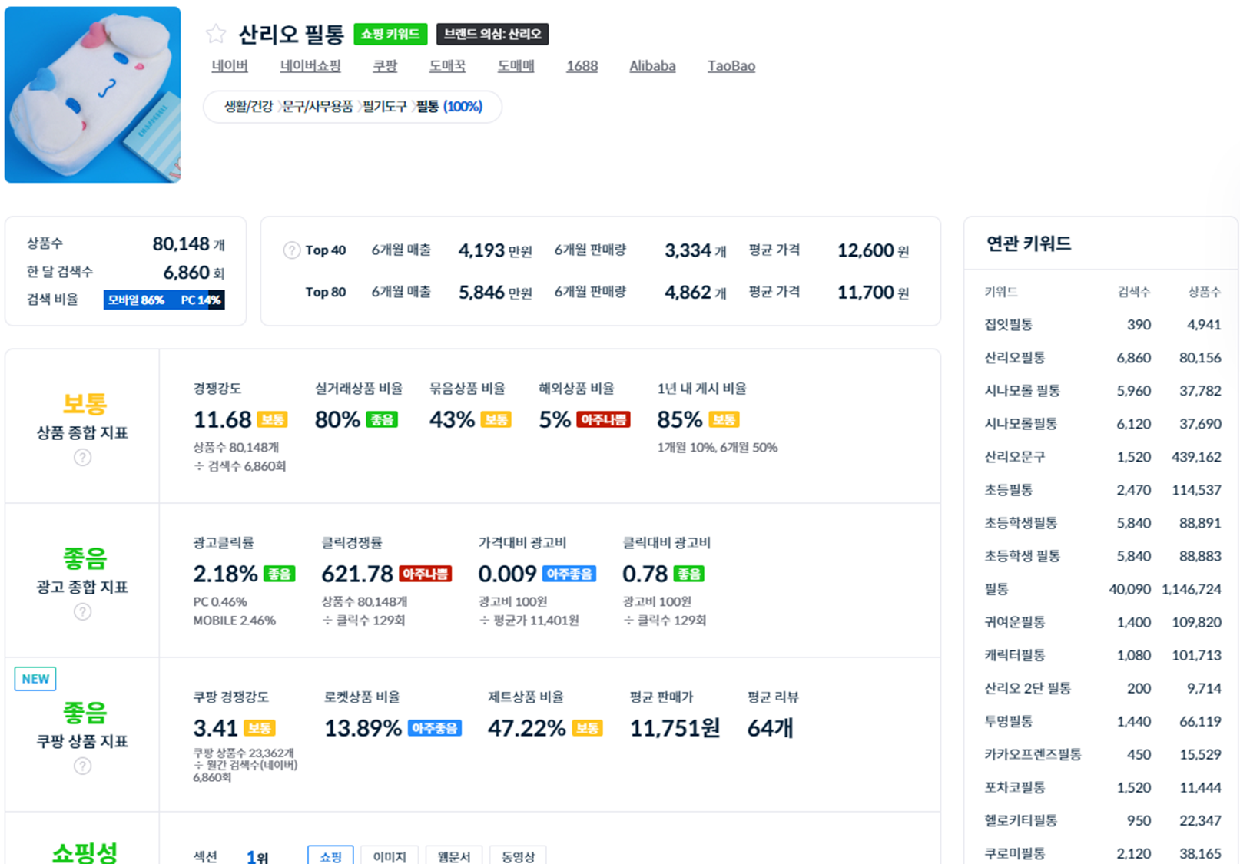Click the 쇼핑 키워드 green badge
Viewport: 1240px width, 864px height.
click(x=390, y=34)
